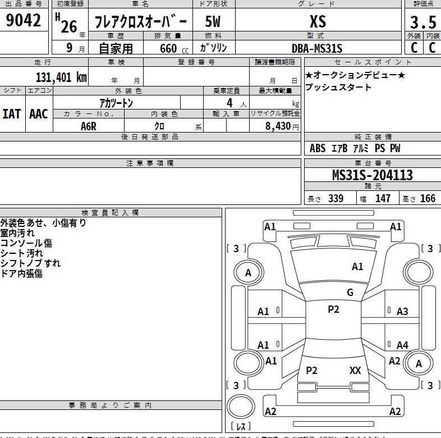
Task: Click the A4 mark on the door diagram
Action: tap(402, 345)
